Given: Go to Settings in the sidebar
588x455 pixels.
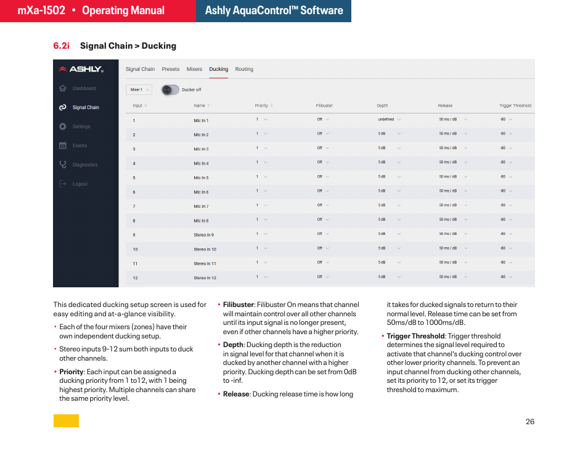Looking at the screenshot, I should tap(81, 126).
